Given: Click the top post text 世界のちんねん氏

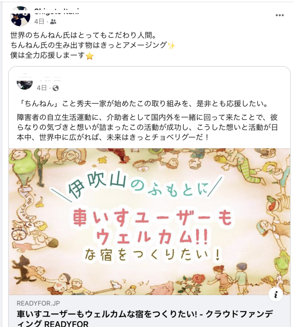Looking at the screenshot, I should click(x=83, y=36).
